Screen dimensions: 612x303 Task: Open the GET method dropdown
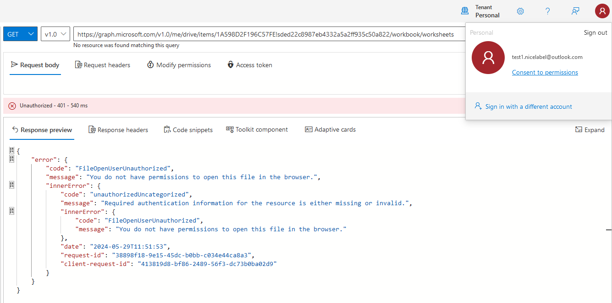20,33
